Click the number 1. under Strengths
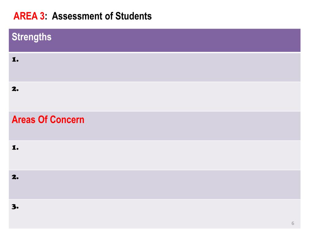 [15, 59]
